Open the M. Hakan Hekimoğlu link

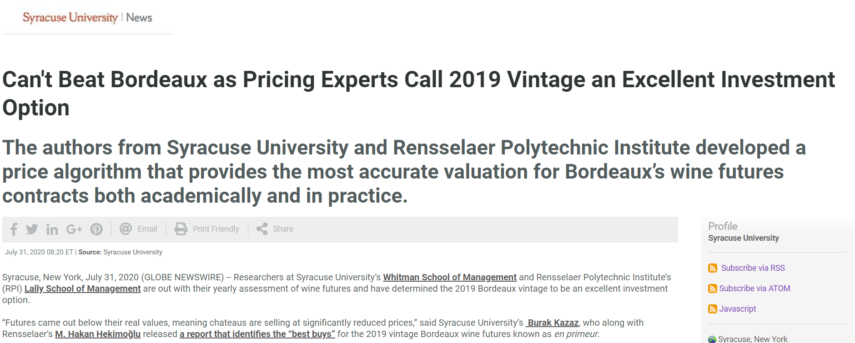pyautogui.click(x=98, y=334)
